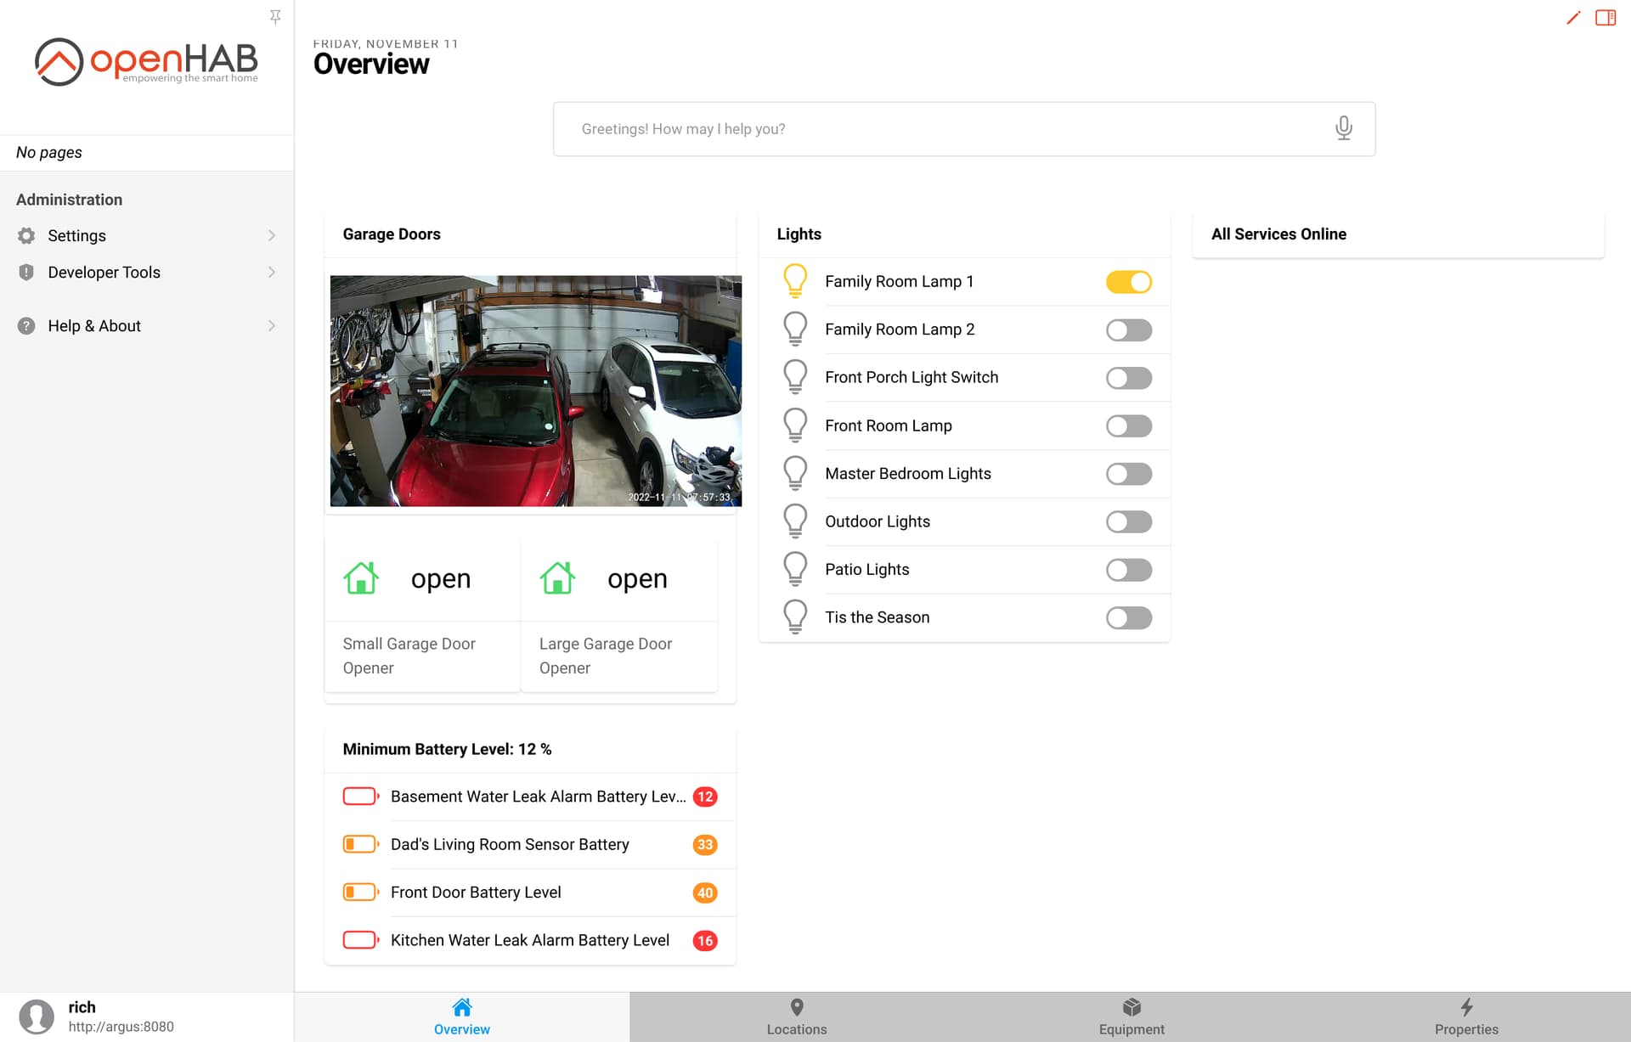The width and height of the screenshot is (1631, 1042).
Task: Click the pin icon above the sidebar
Action: click(x=275, y=16)
